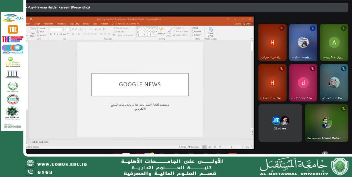Switch to Slide Show tab

click(75, 24)
